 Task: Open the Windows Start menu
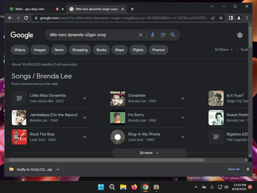click(101, 187)
